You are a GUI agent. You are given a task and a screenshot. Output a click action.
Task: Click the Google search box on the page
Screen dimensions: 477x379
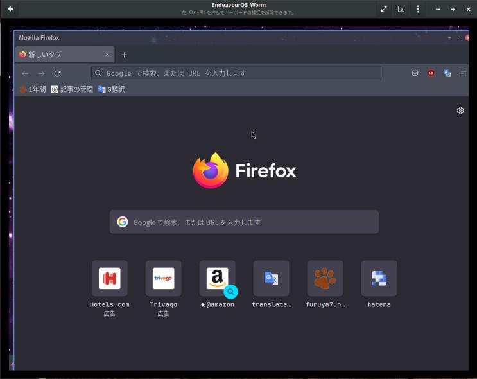tap(245, 222)
